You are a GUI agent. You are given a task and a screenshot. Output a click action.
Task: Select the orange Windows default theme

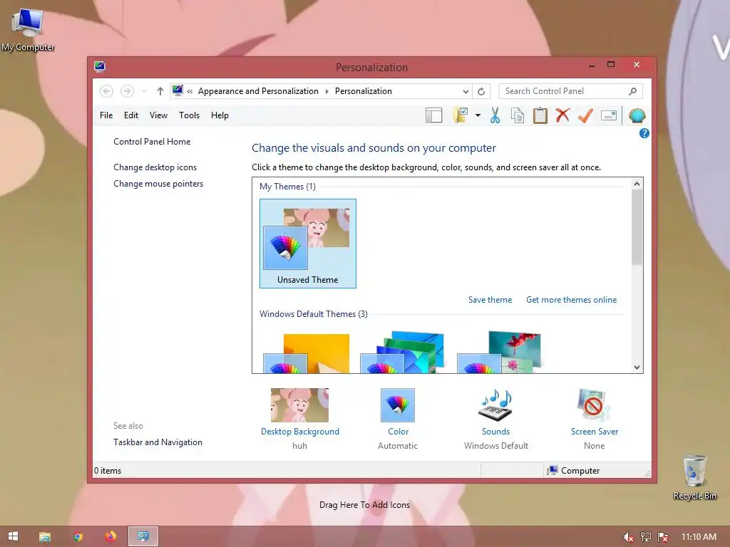(x=307, y=353)
